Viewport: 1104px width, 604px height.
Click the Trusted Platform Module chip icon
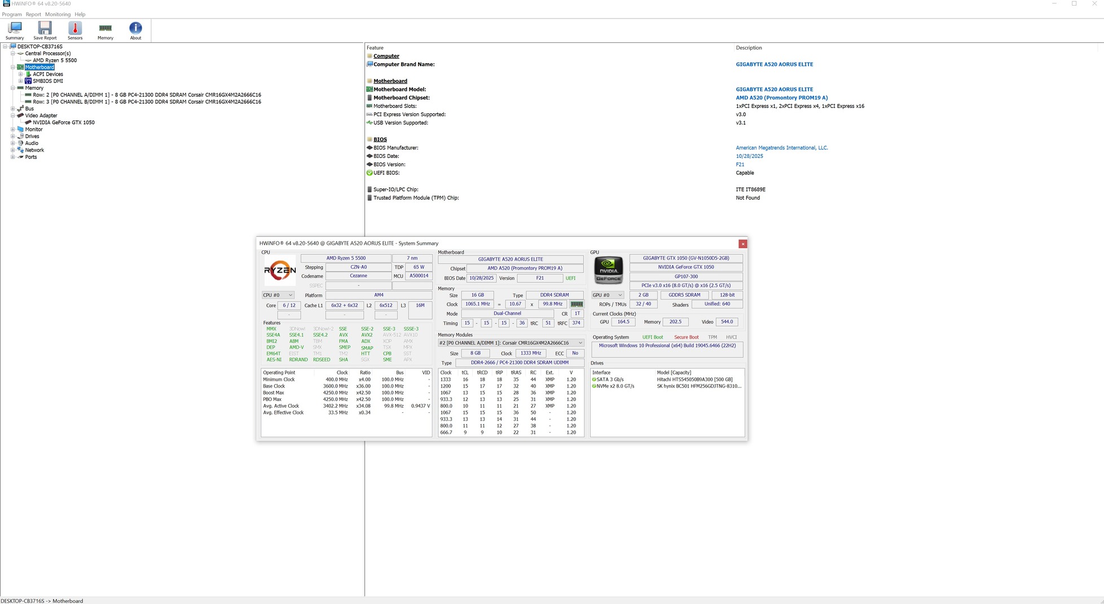370,198
